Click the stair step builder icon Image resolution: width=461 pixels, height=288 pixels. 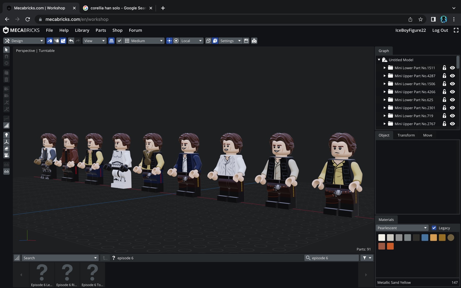(x=6, y=125)
